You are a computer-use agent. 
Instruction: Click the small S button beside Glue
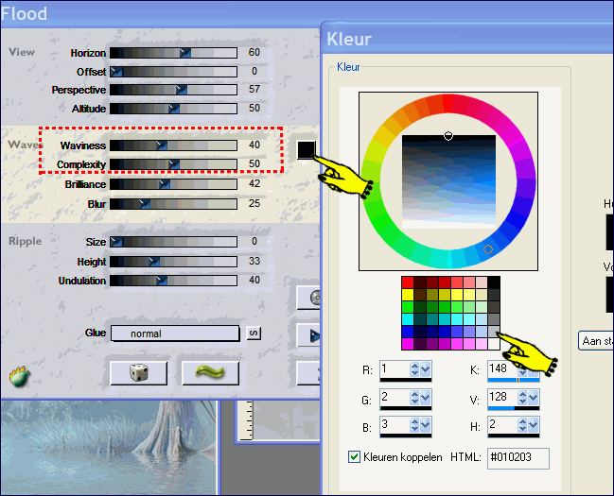254,334
